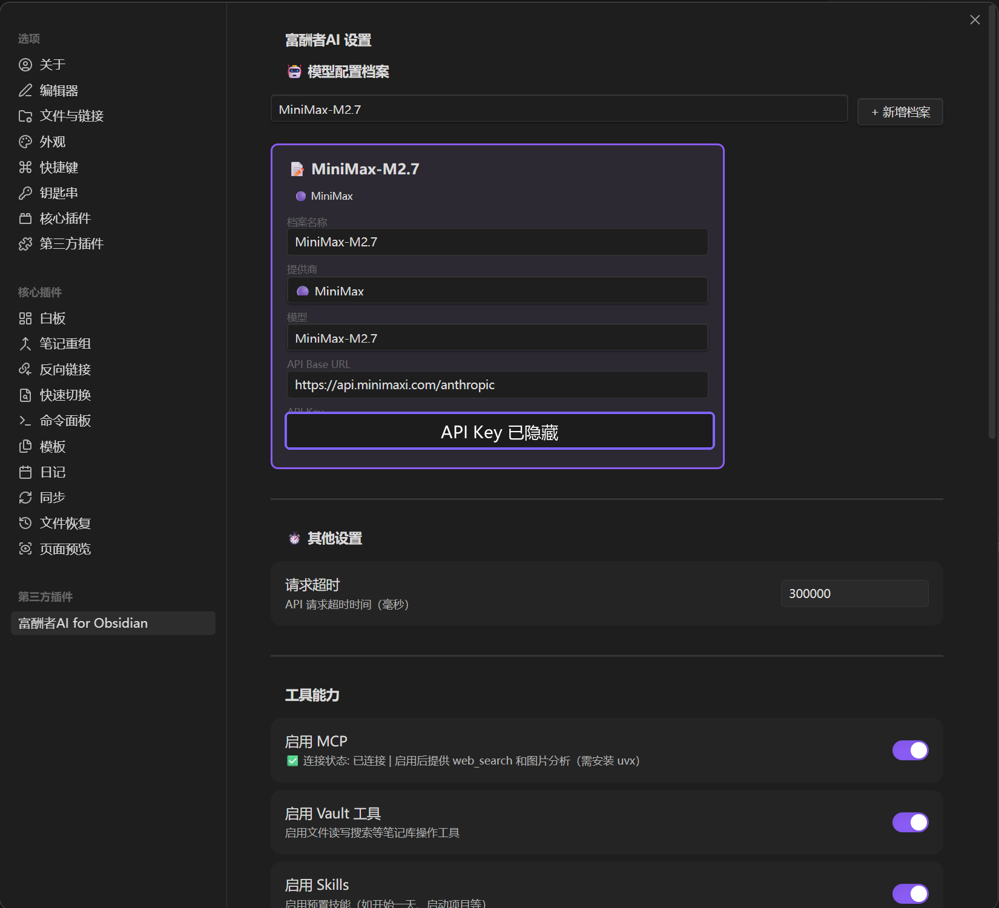Click the 启用文件读写搜索等笔记库操作工具 description
This screenshot has height=908, width=999.
(x=372, y=833)
